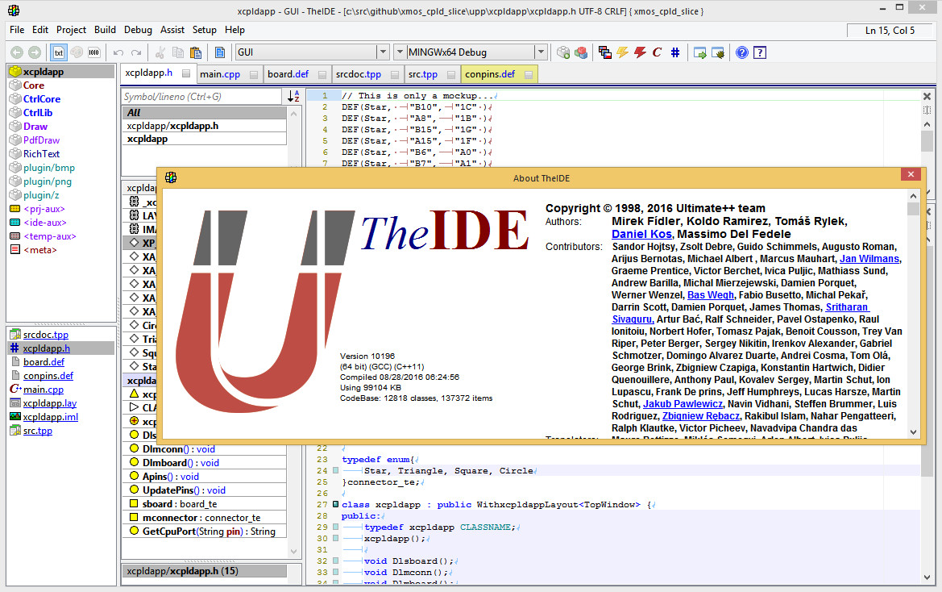Screen dimensions: 942x592
Task: Click the hex view 1010 icon
Action: tap(93, 52)
